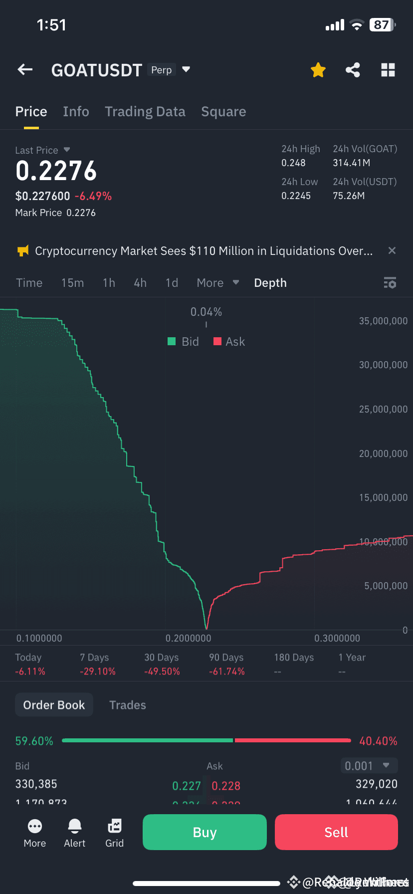Screen dimensions: 413x894
Task: Tap the 1:51 clock in status bar
Action: pyautogui.click(x=51, y=25)
